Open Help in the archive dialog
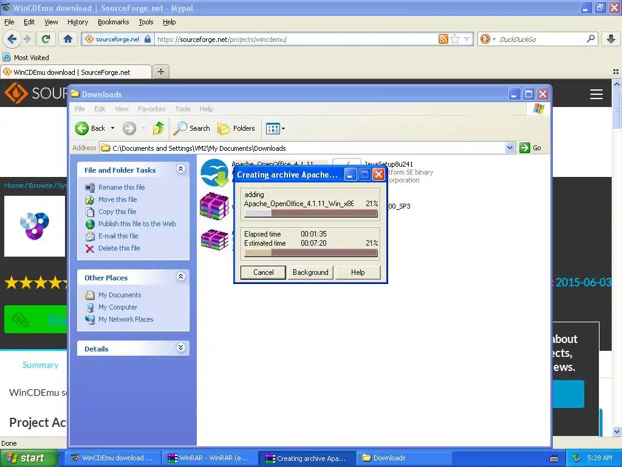This screenshot has height=467, width=622. click(x=357, y=272)
